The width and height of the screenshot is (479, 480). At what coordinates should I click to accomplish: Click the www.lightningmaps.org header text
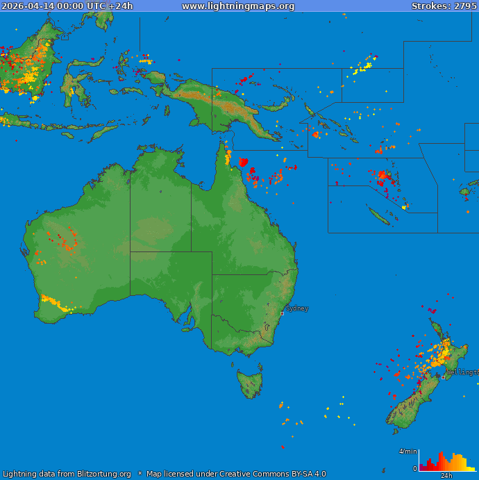[x=238, y=6]
